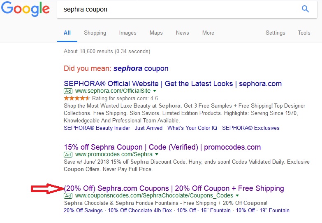Switch to the Shopping tab

[95, 33]
